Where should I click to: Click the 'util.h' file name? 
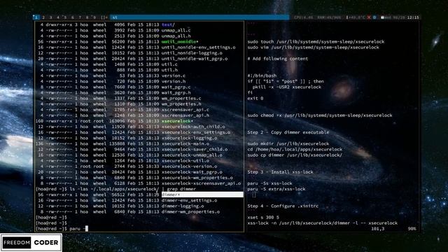tap(169, 70)
